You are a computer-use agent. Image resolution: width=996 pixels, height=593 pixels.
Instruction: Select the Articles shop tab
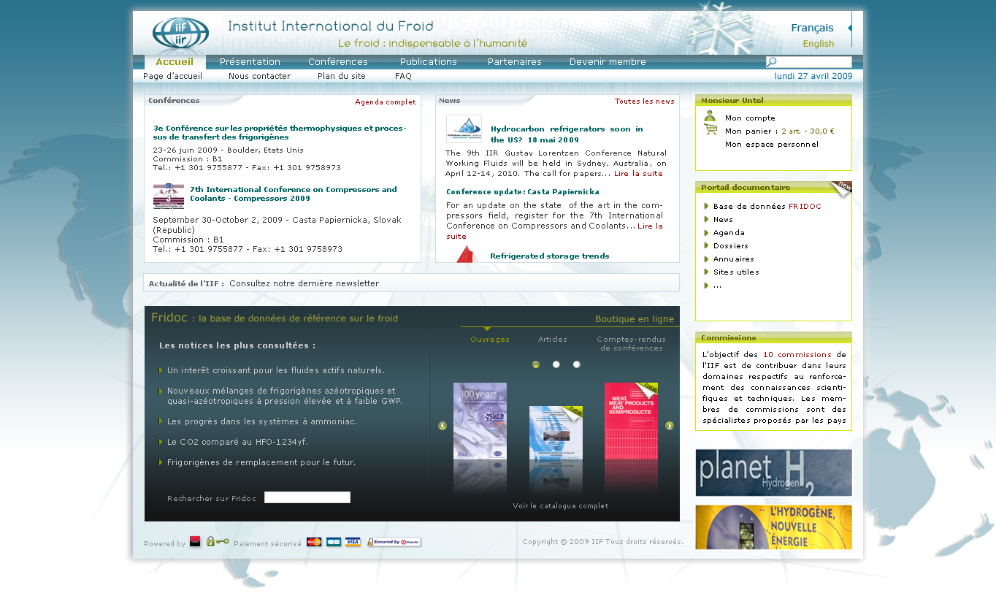pos(553,340)
